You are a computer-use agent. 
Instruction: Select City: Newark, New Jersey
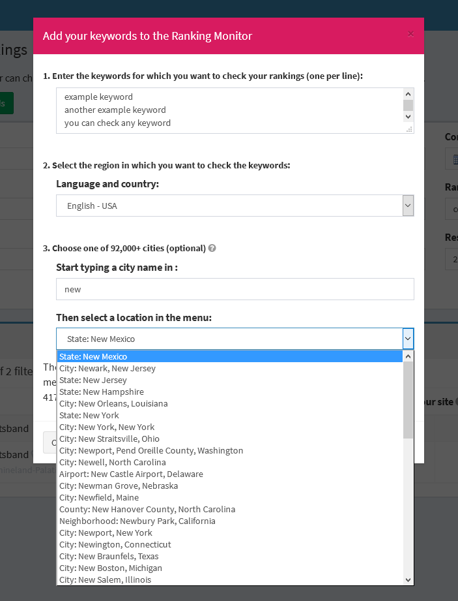(x=107, y=368)
